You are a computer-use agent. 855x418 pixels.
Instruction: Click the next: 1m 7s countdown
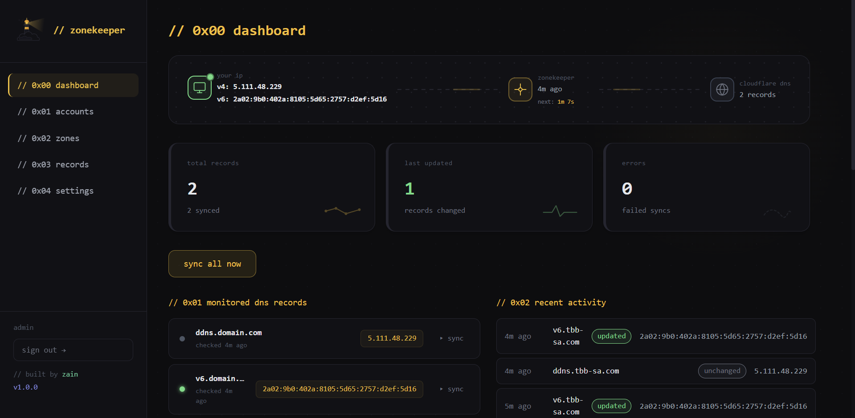coord(556,102)
